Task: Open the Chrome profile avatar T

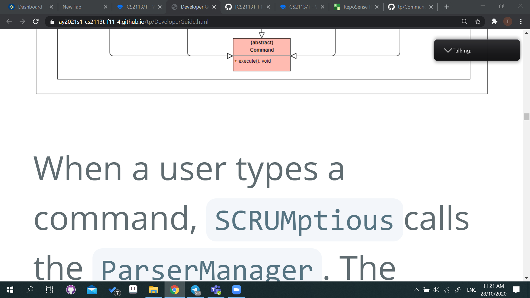Action: 508,22
